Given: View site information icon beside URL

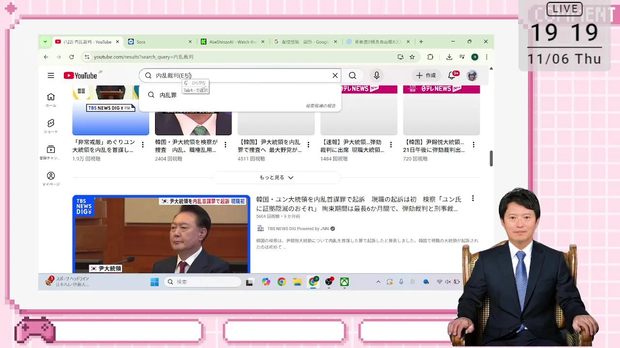Looking at the screenshot, I should click(87, 57).
